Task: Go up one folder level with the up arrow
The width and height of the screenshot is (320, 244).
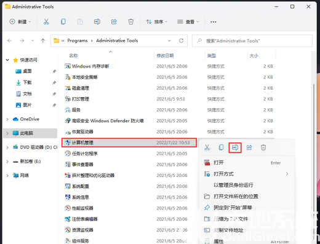Action: point(43,41)
